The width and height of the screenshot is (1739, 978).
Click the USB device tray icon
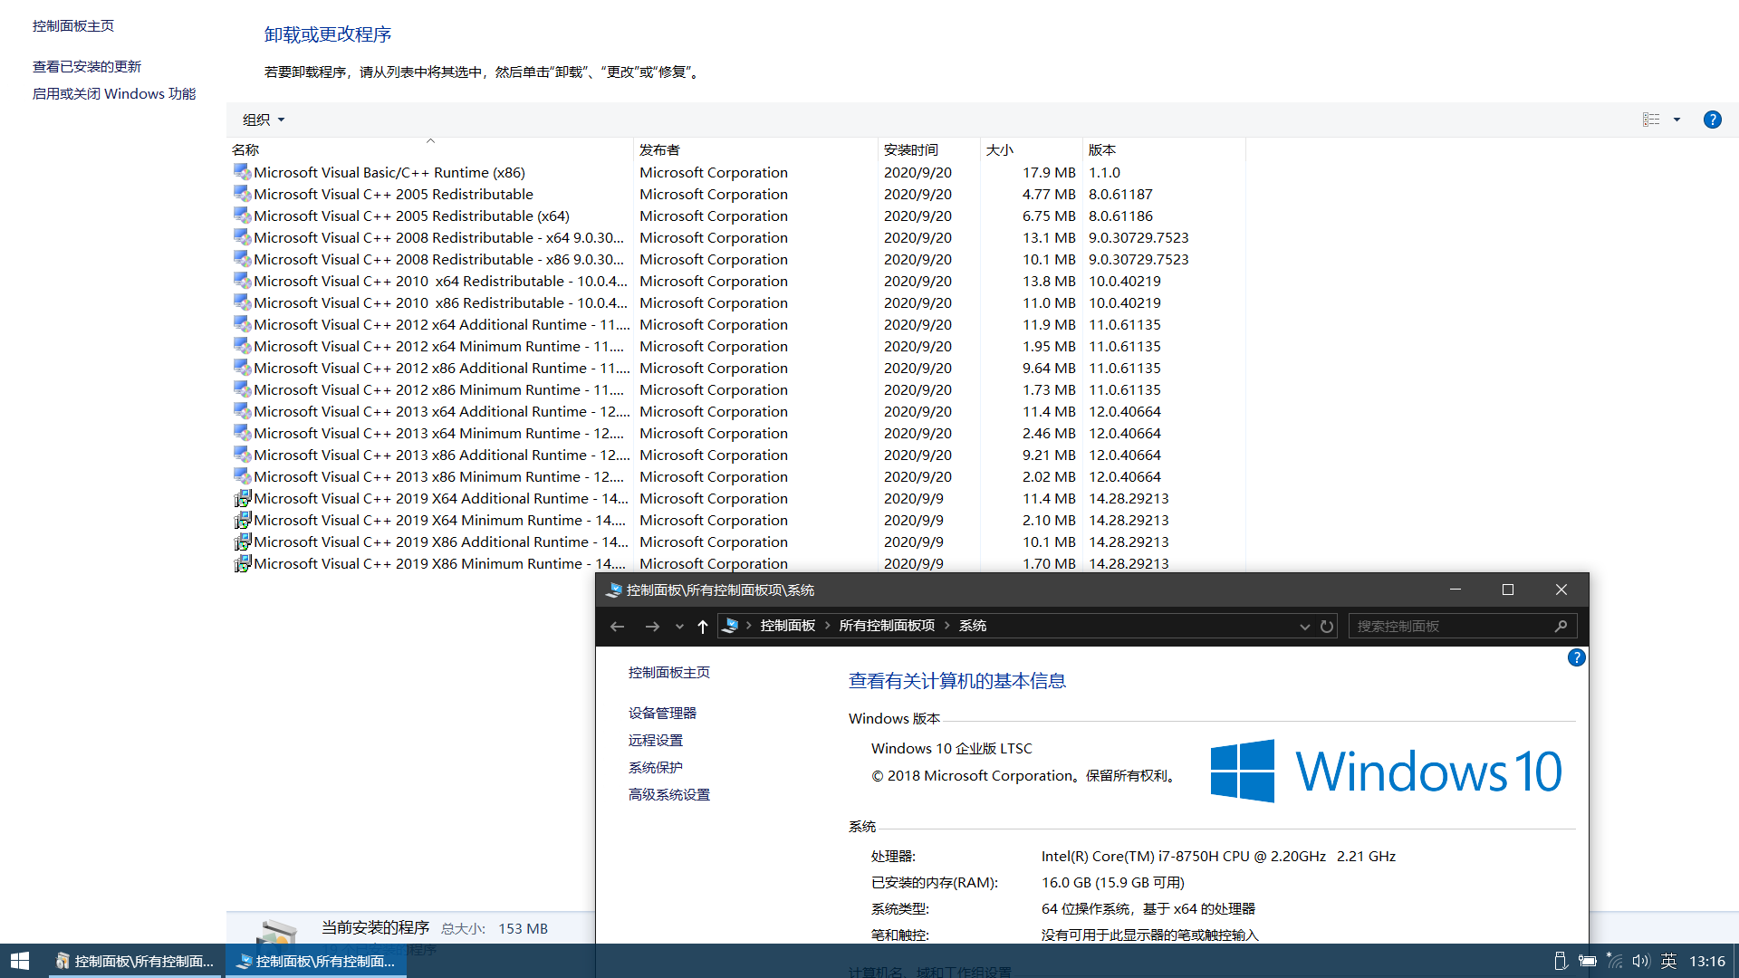[1560, 961]
